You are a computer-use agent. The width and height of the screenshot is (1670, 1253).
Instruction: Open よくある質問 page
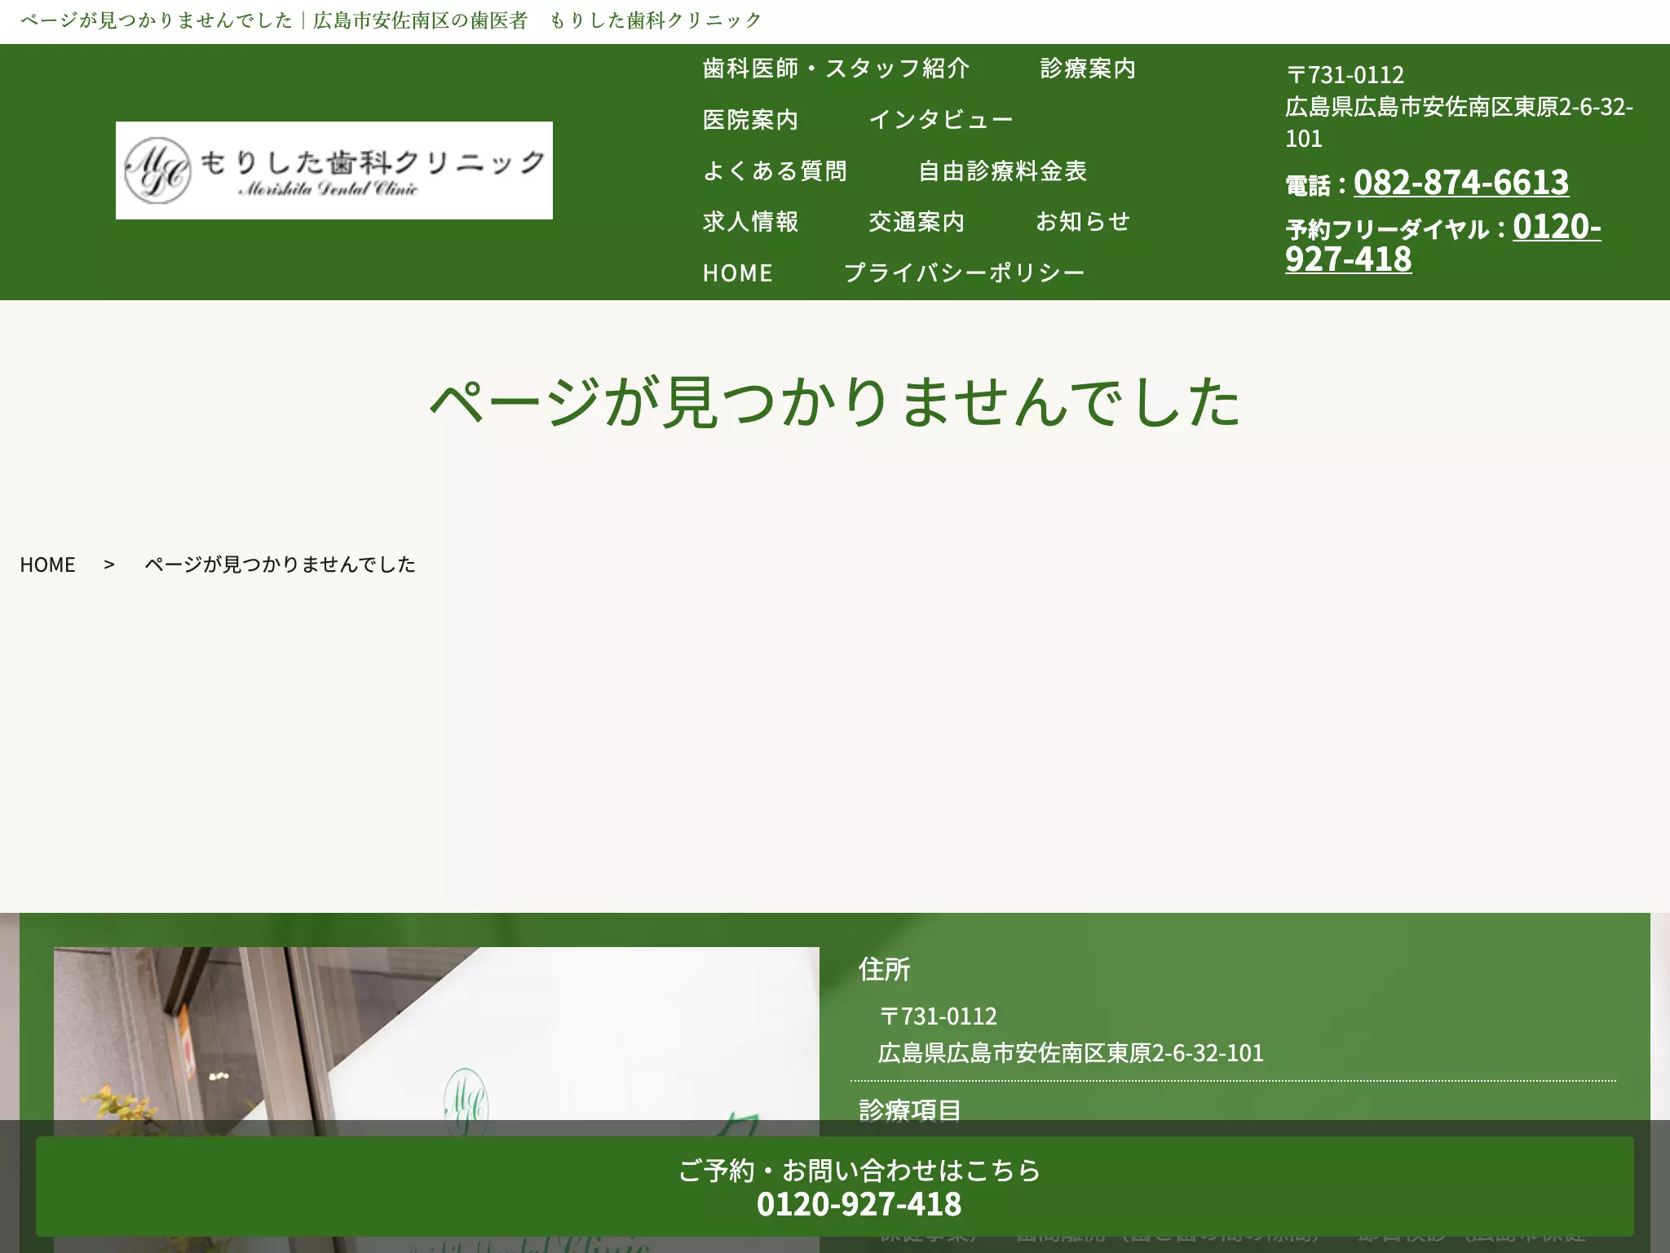coord(775,171)
